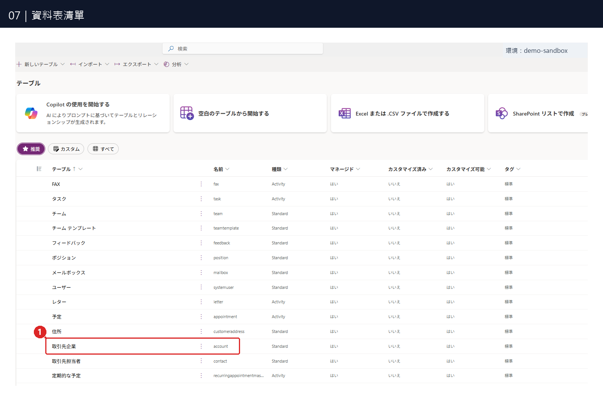Screen dimensions: 603x401
Task: Open more options for the FAX row
Action: point(201,184)
